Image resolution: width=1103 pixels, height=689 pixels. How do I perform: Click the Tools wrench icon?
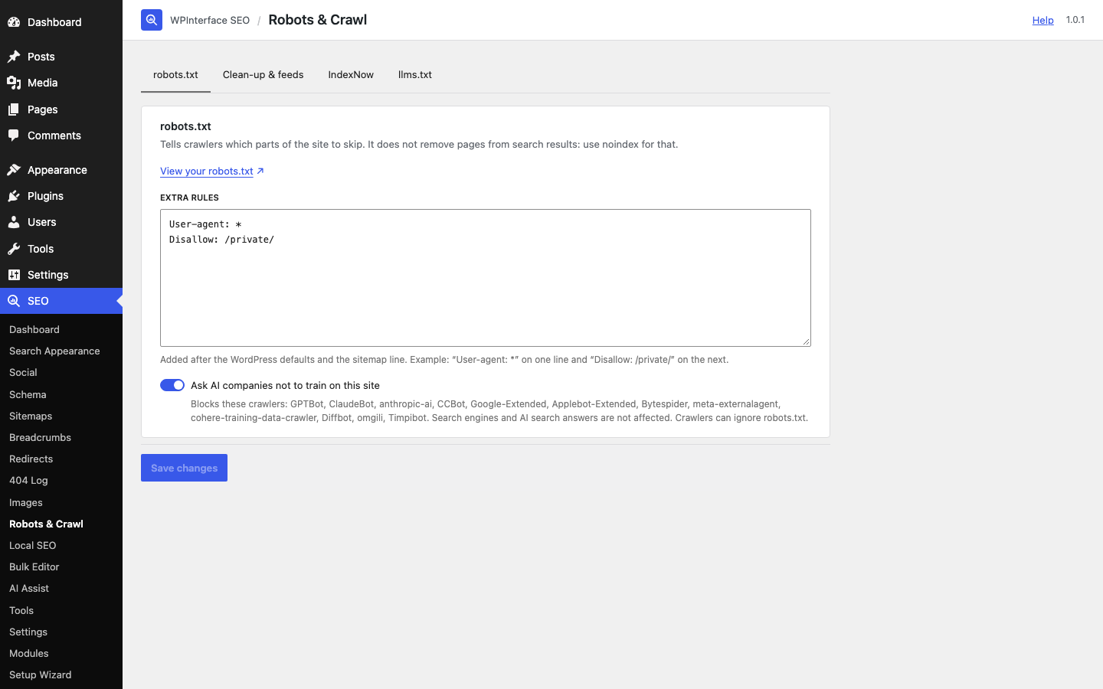pyautogui.click(x=14, y=249)
